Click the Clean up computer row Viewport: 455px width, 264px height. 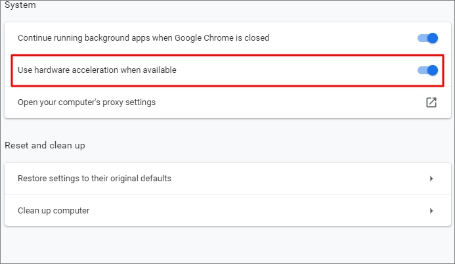click(x=263, y=211)
